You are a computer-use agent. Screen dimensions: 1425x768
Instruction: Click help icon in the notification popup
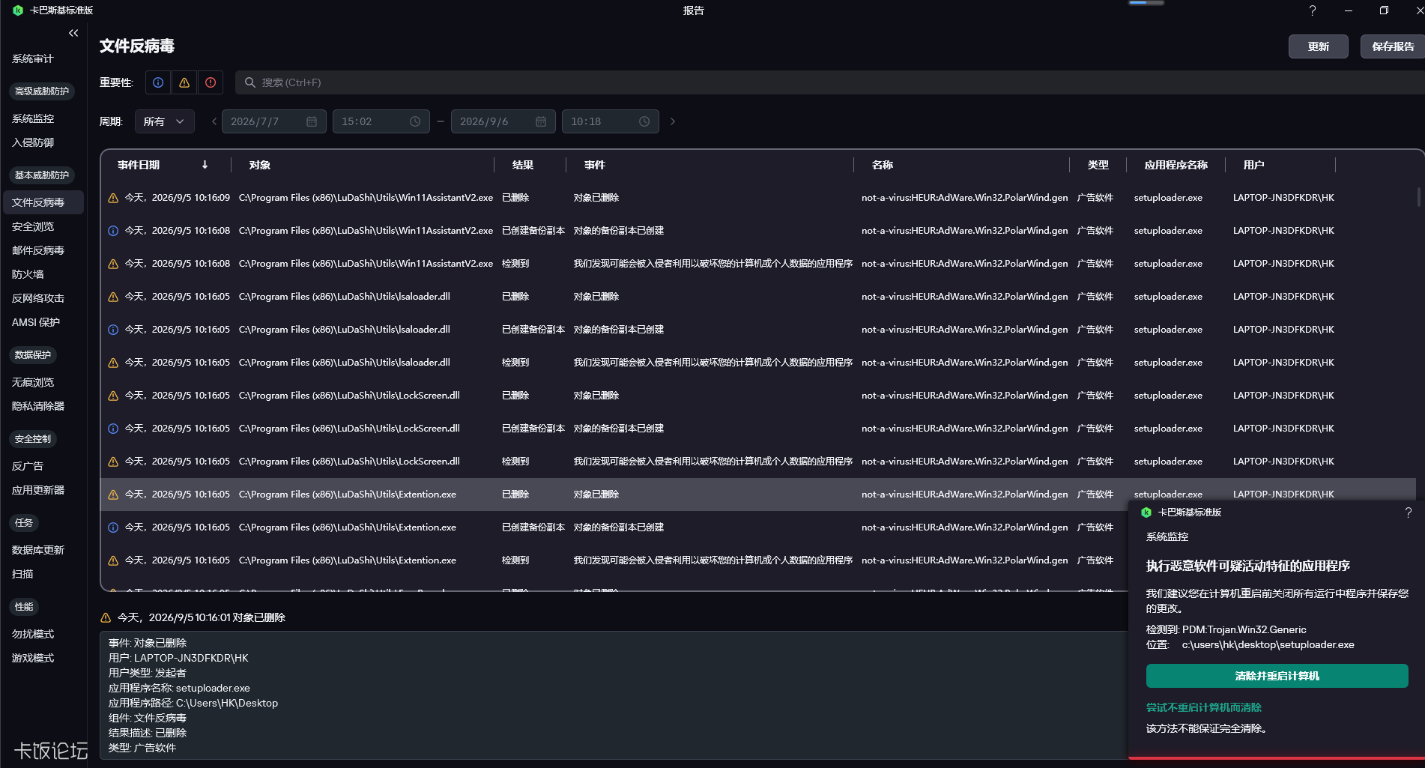point(1409,512)
